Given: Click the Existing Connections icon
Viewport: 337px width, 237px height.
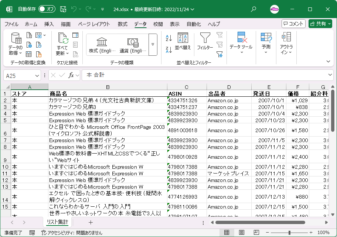Looking at the screenshot, I should 39,54.
